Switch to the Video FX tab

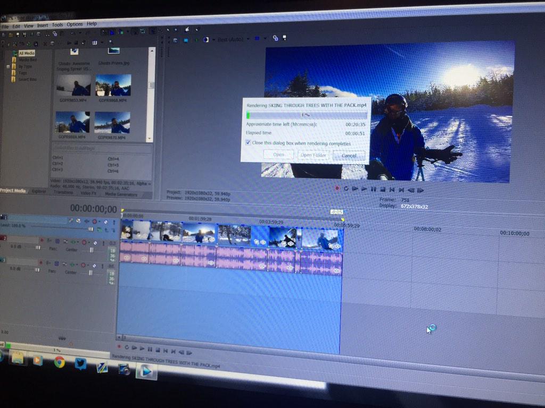88,193
